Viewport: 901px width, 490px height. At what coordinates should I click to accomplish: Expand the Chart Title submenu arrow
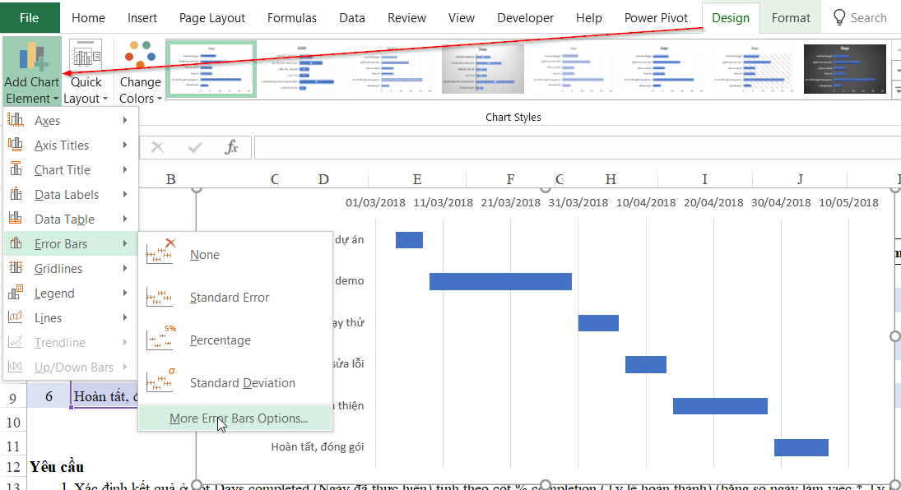(125, 169)
